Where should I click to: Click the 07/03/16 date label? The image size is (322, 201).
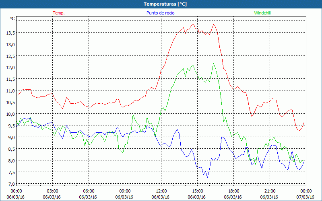click(305, 197)
